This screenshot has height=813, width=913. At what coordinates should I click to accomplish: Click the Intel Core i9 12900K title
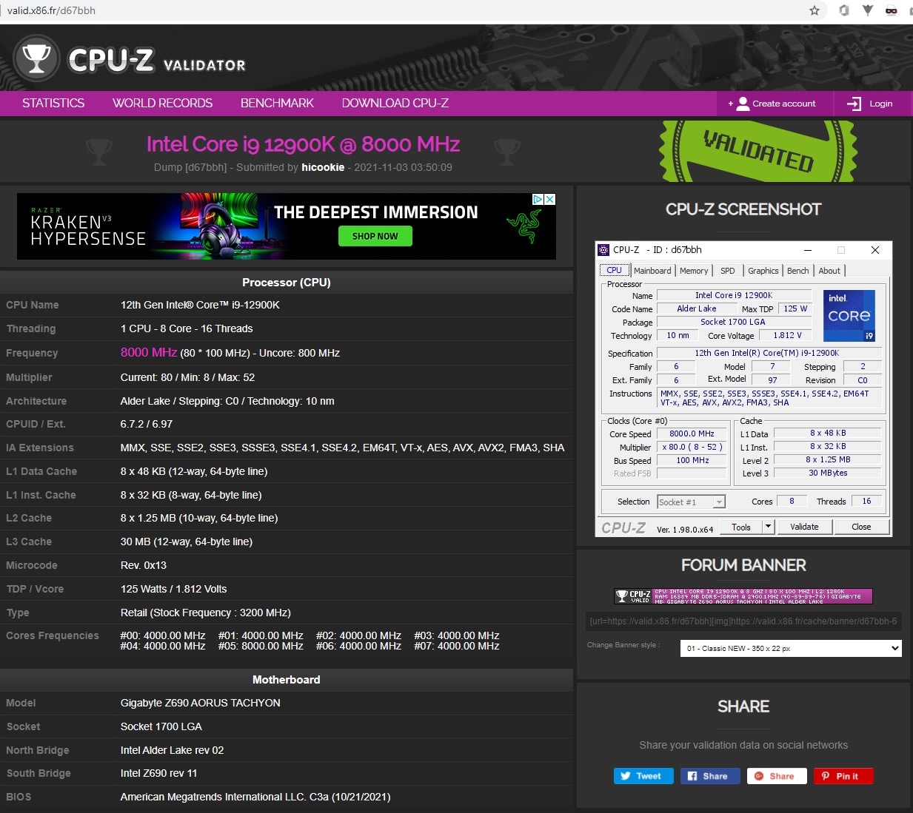point(304,144)
